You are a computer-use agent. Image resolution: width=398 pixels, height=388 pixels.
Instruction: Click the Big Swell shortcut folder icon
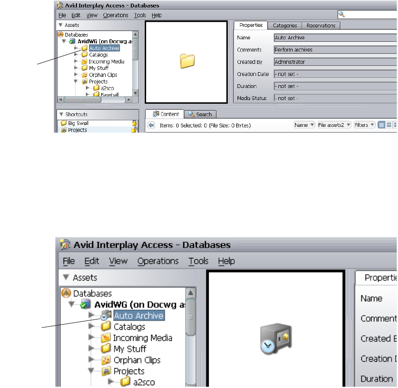click(x=64, y=123)
